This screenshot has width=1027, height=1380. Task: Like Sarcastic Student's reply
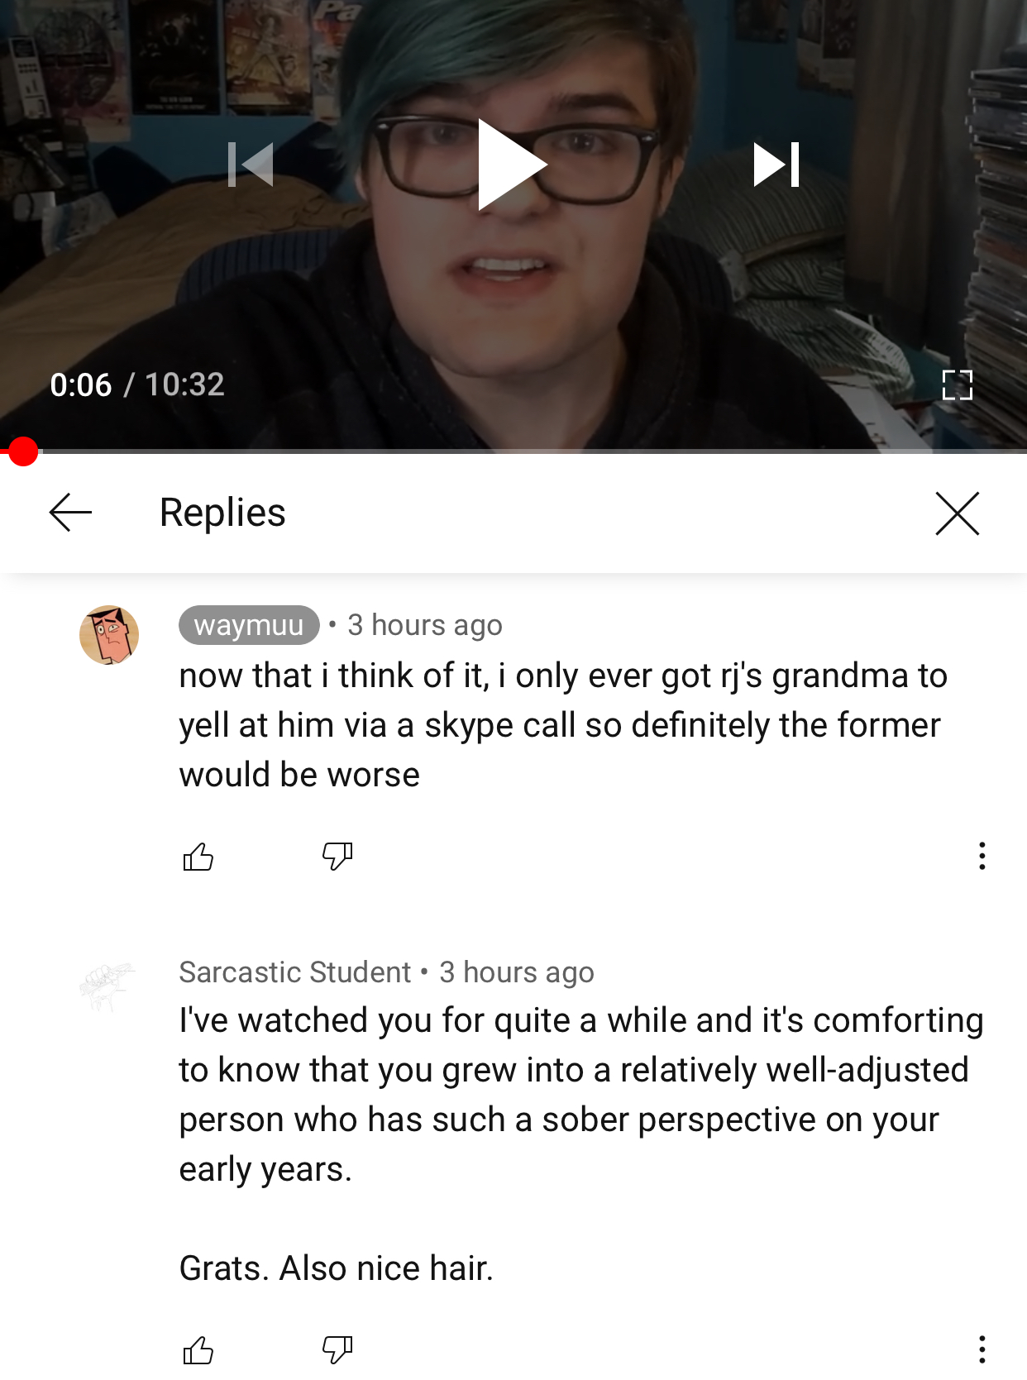pos(198,1350)
